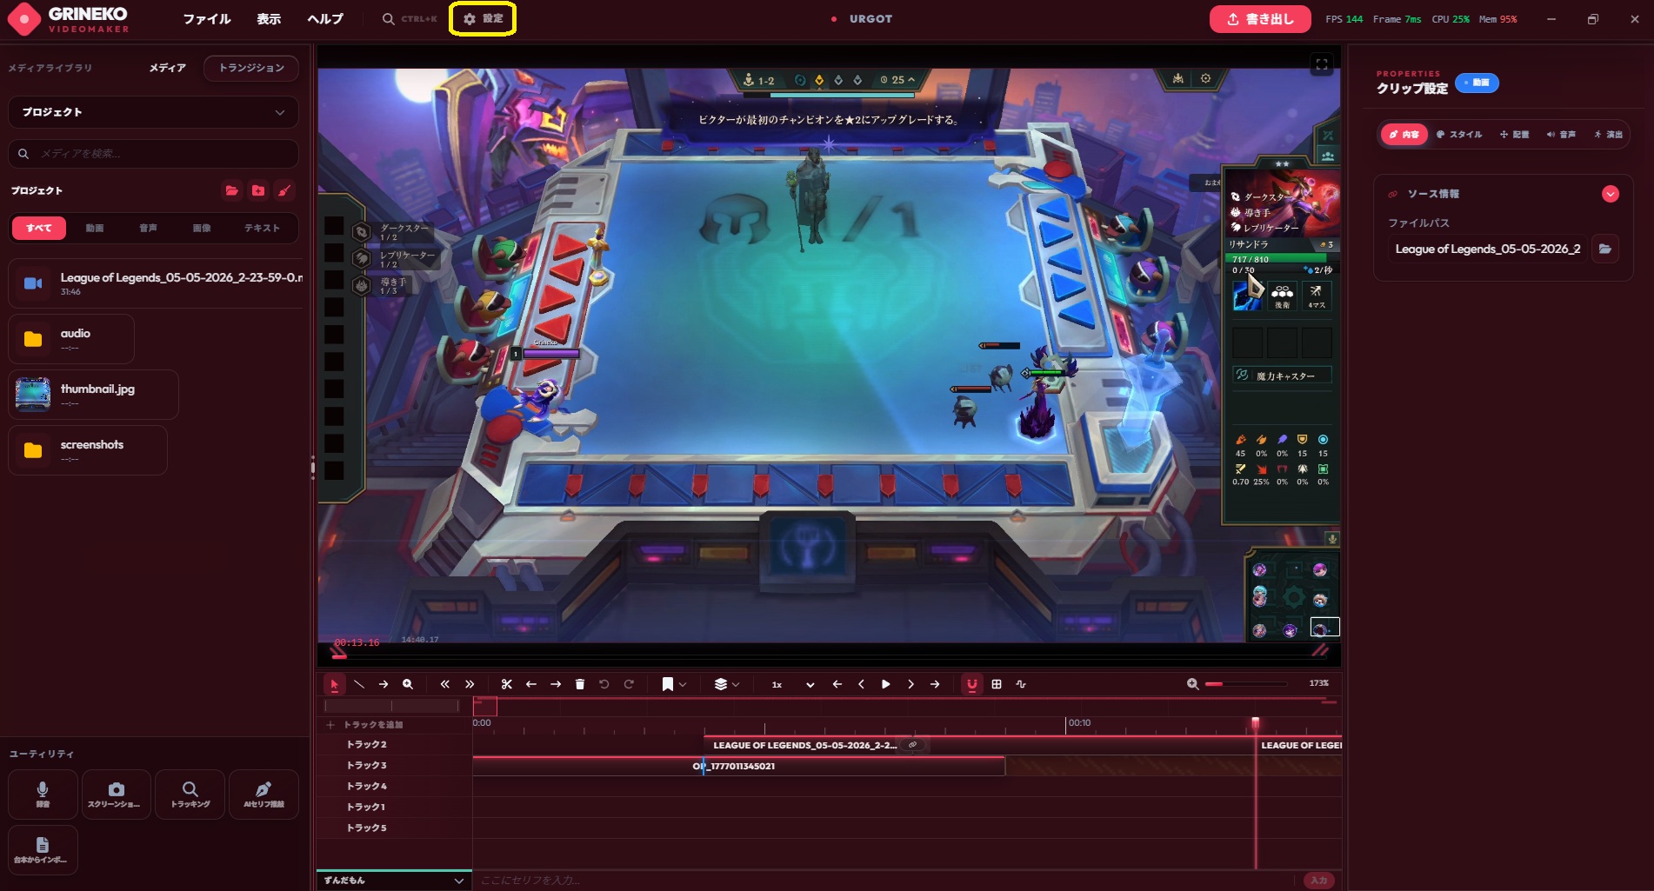Open the ファイル menu
The width and height of the screenshot is (1654, 891).
pyautogui.click(x=207, y=19)
